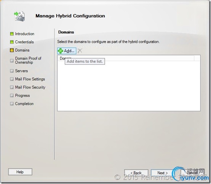Click gray square beside Domain Proof of Ownership
The width and height of the screenshot is (211, 184).
12,60
